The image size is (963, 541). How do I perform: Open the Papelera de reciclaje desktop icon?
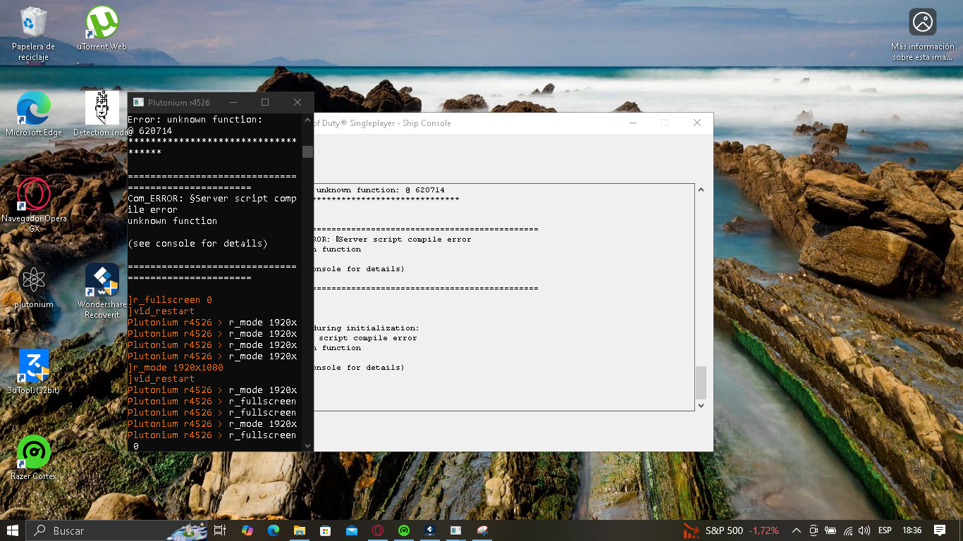click(33, 34)
